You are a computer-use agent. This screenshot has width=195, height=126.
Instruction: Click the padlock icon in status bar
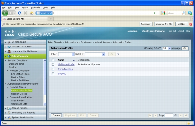(x=189, y=123)
